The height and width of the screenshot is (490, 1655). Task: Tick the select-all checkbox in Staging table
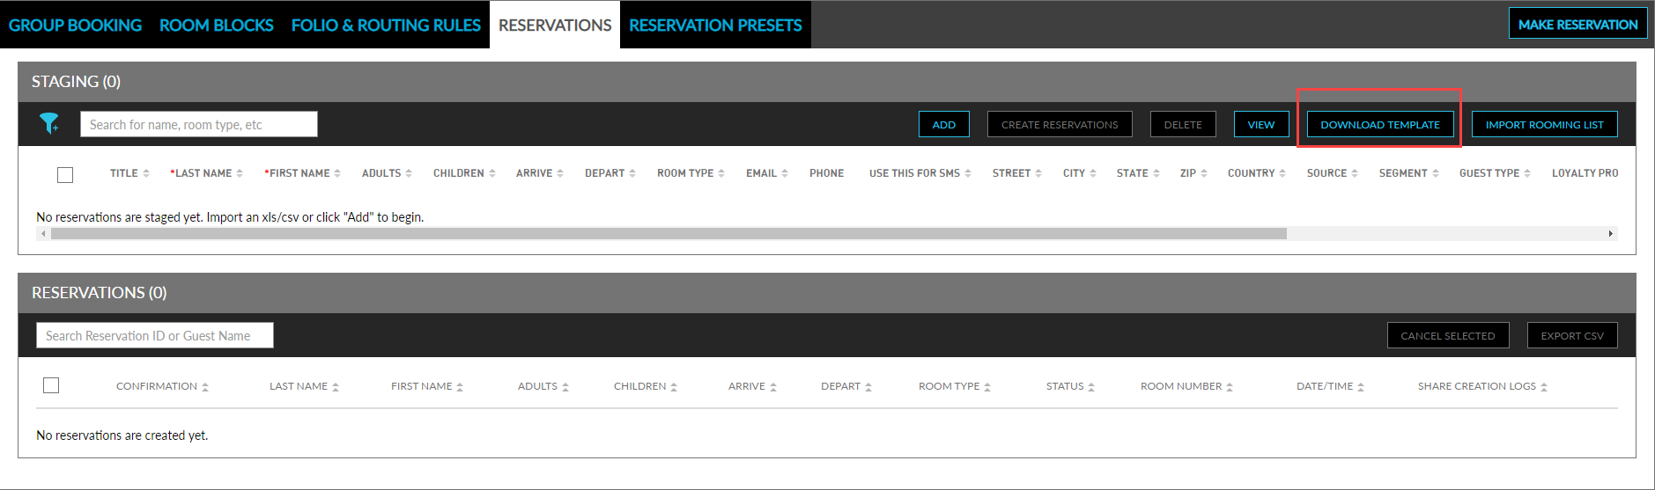[x=65, y=175]
